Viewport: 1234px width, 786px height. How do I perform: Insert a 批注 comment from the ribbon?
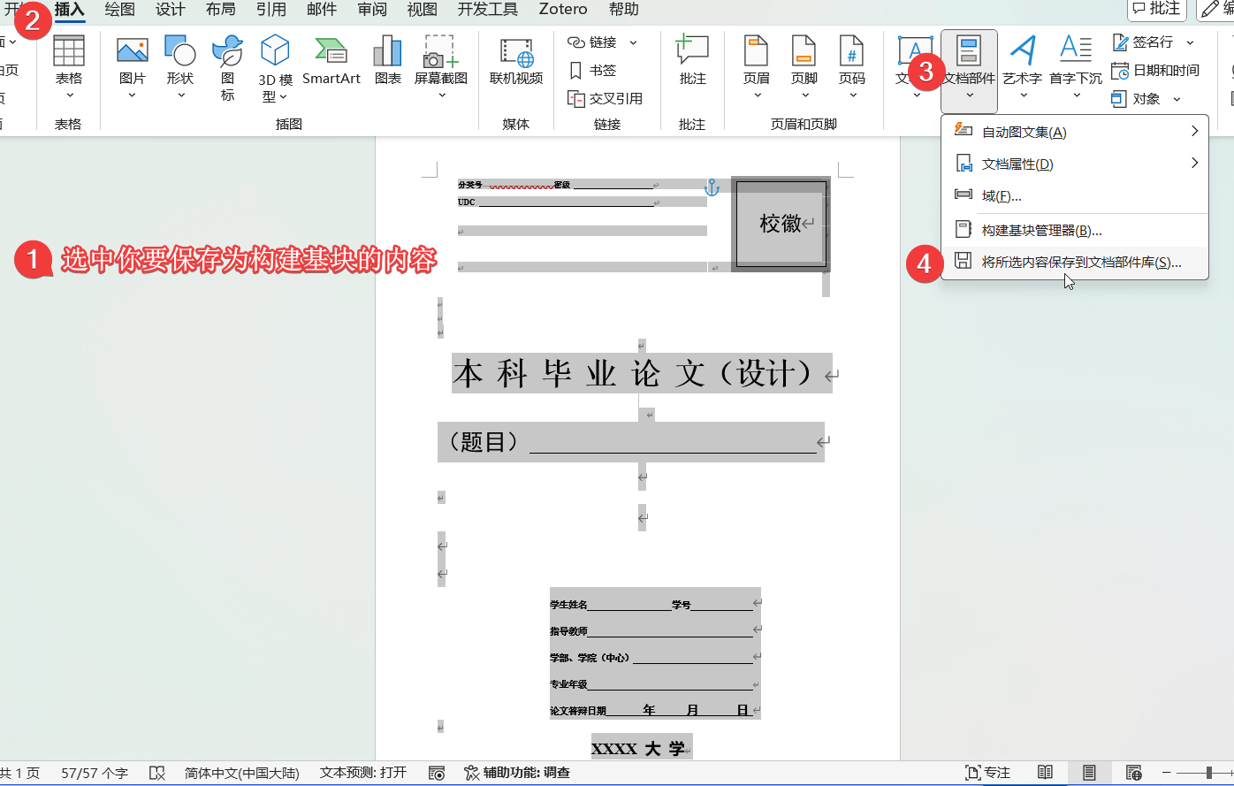click(x=692, y=53)
